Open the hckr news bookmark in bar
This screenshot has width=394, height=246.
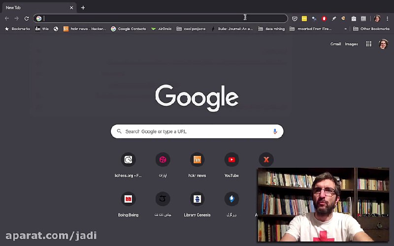84,29
